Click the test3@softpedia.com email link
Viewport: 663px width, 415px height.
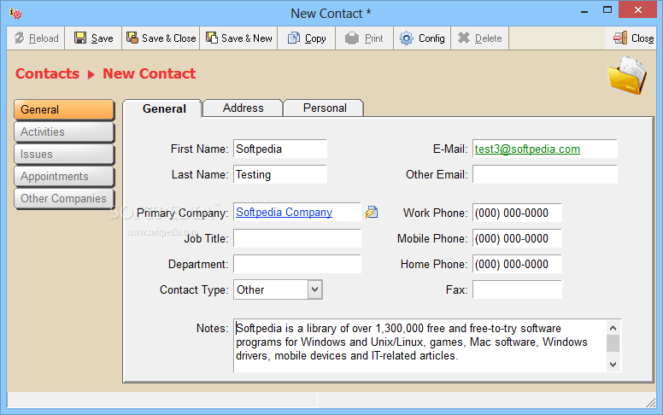coord(527,149)
